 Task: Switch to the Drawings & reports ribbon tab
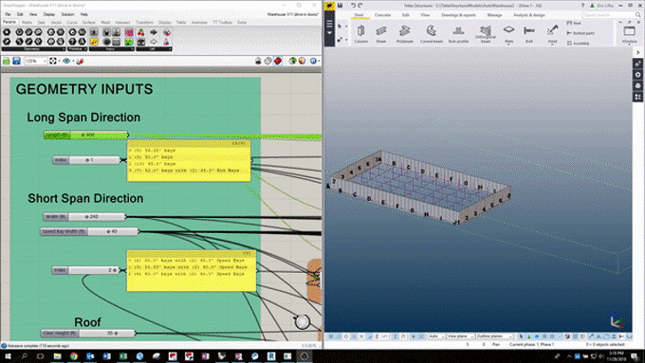(458, 15)
